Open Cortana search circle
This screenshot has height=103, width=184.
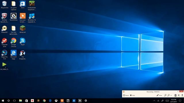(9, 100)
